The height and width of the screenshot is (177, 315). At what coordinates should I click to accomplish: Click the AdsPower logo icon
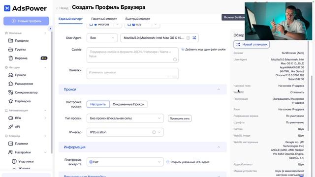[x=7, y=8]
